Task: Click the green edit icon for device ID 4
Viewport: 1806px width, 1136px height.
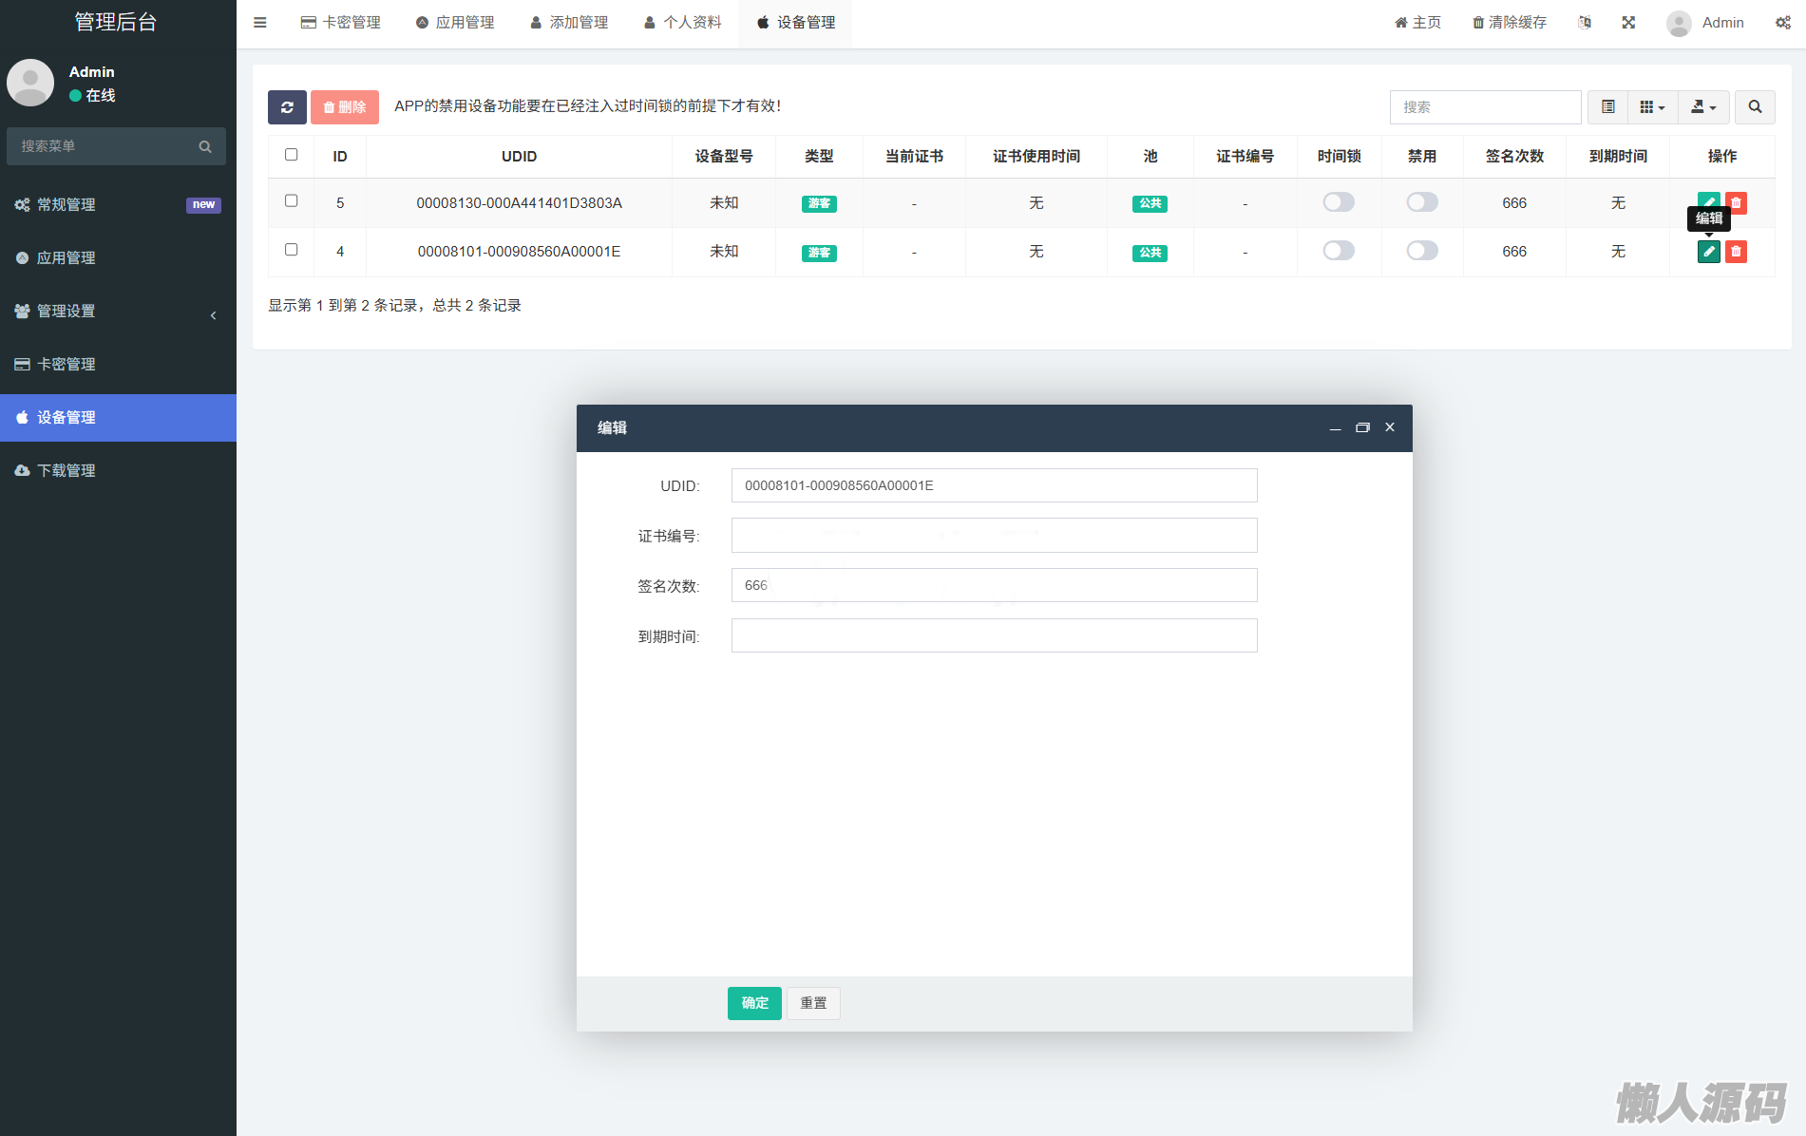Action: [x=1708, y=252]
